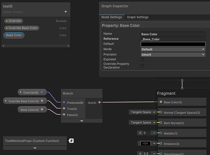Click the hash icon beside TestRetrieveProps node
The image size is (210, 155).
71,141
